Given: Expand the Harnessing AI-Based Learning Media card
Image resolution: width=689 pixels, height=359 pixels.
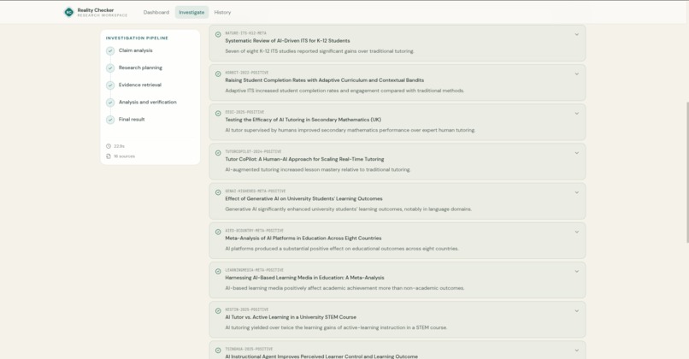Looking at the screenshot, I should (576, 272).
